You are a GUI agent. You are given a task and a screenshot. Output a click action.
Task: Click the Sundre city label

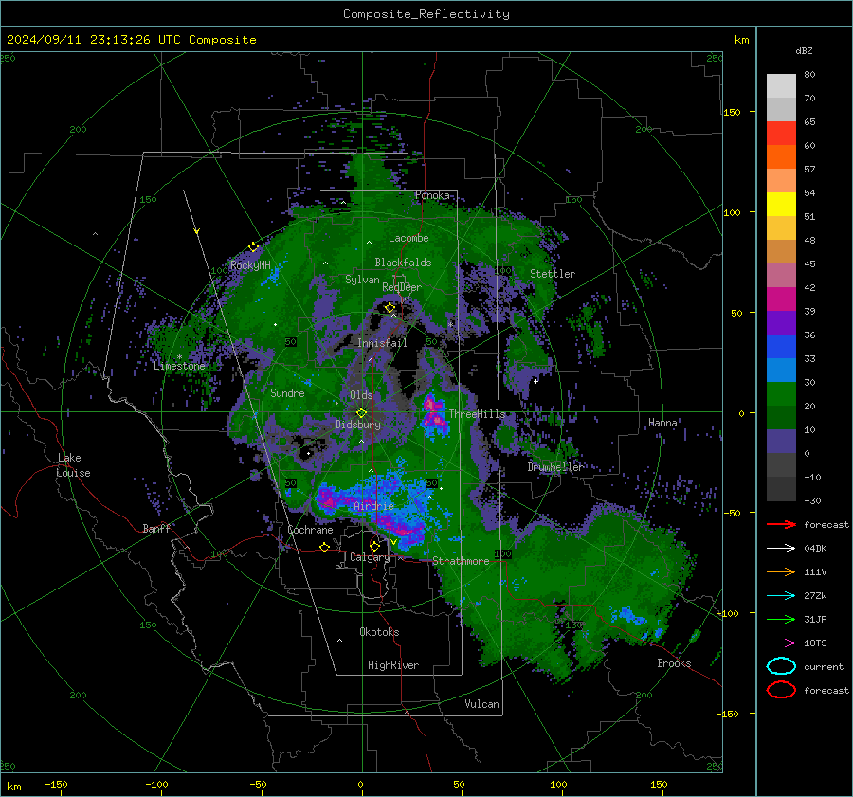[287, 393]
